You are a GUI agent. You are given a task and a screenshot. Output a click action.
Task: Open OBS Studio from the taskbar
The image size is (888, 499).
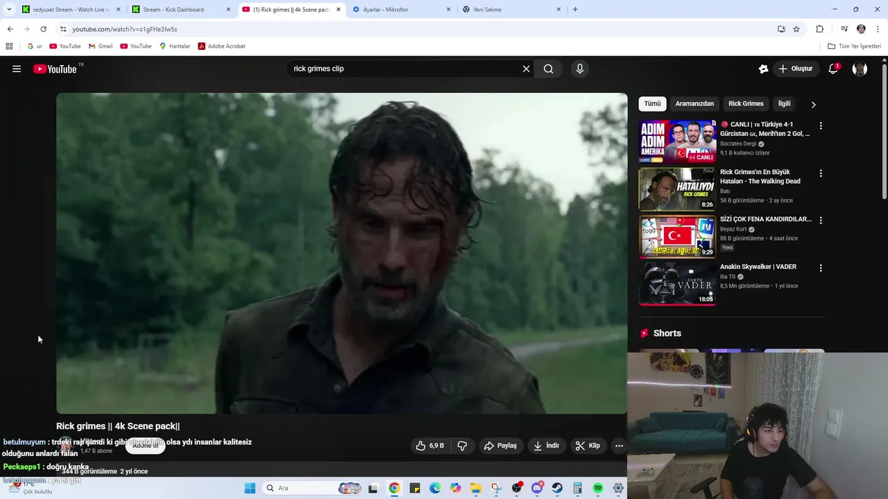516,488
